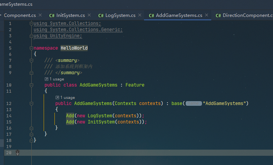Click the C# icon on InitSystem.cs tab
This screenshot has width=273, height=165.
click(52, 16)
